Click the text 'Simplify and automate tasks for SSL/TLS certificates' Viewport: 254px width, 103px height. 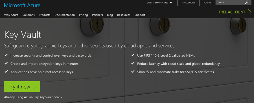click(176, 72)
